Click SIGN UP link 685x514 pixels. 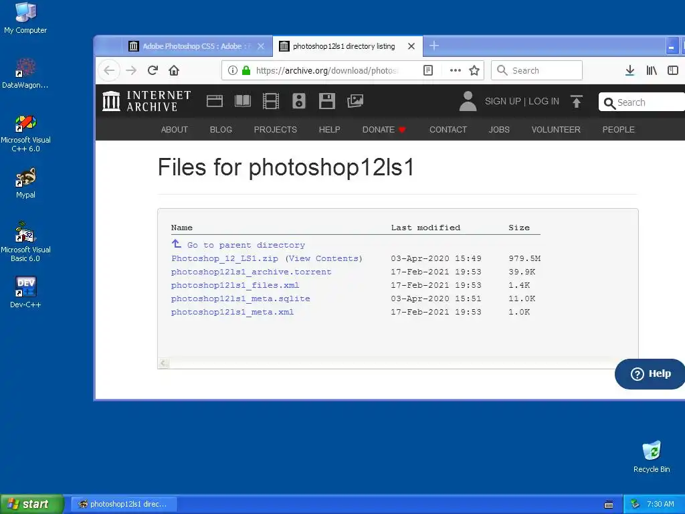pos(503,101)
